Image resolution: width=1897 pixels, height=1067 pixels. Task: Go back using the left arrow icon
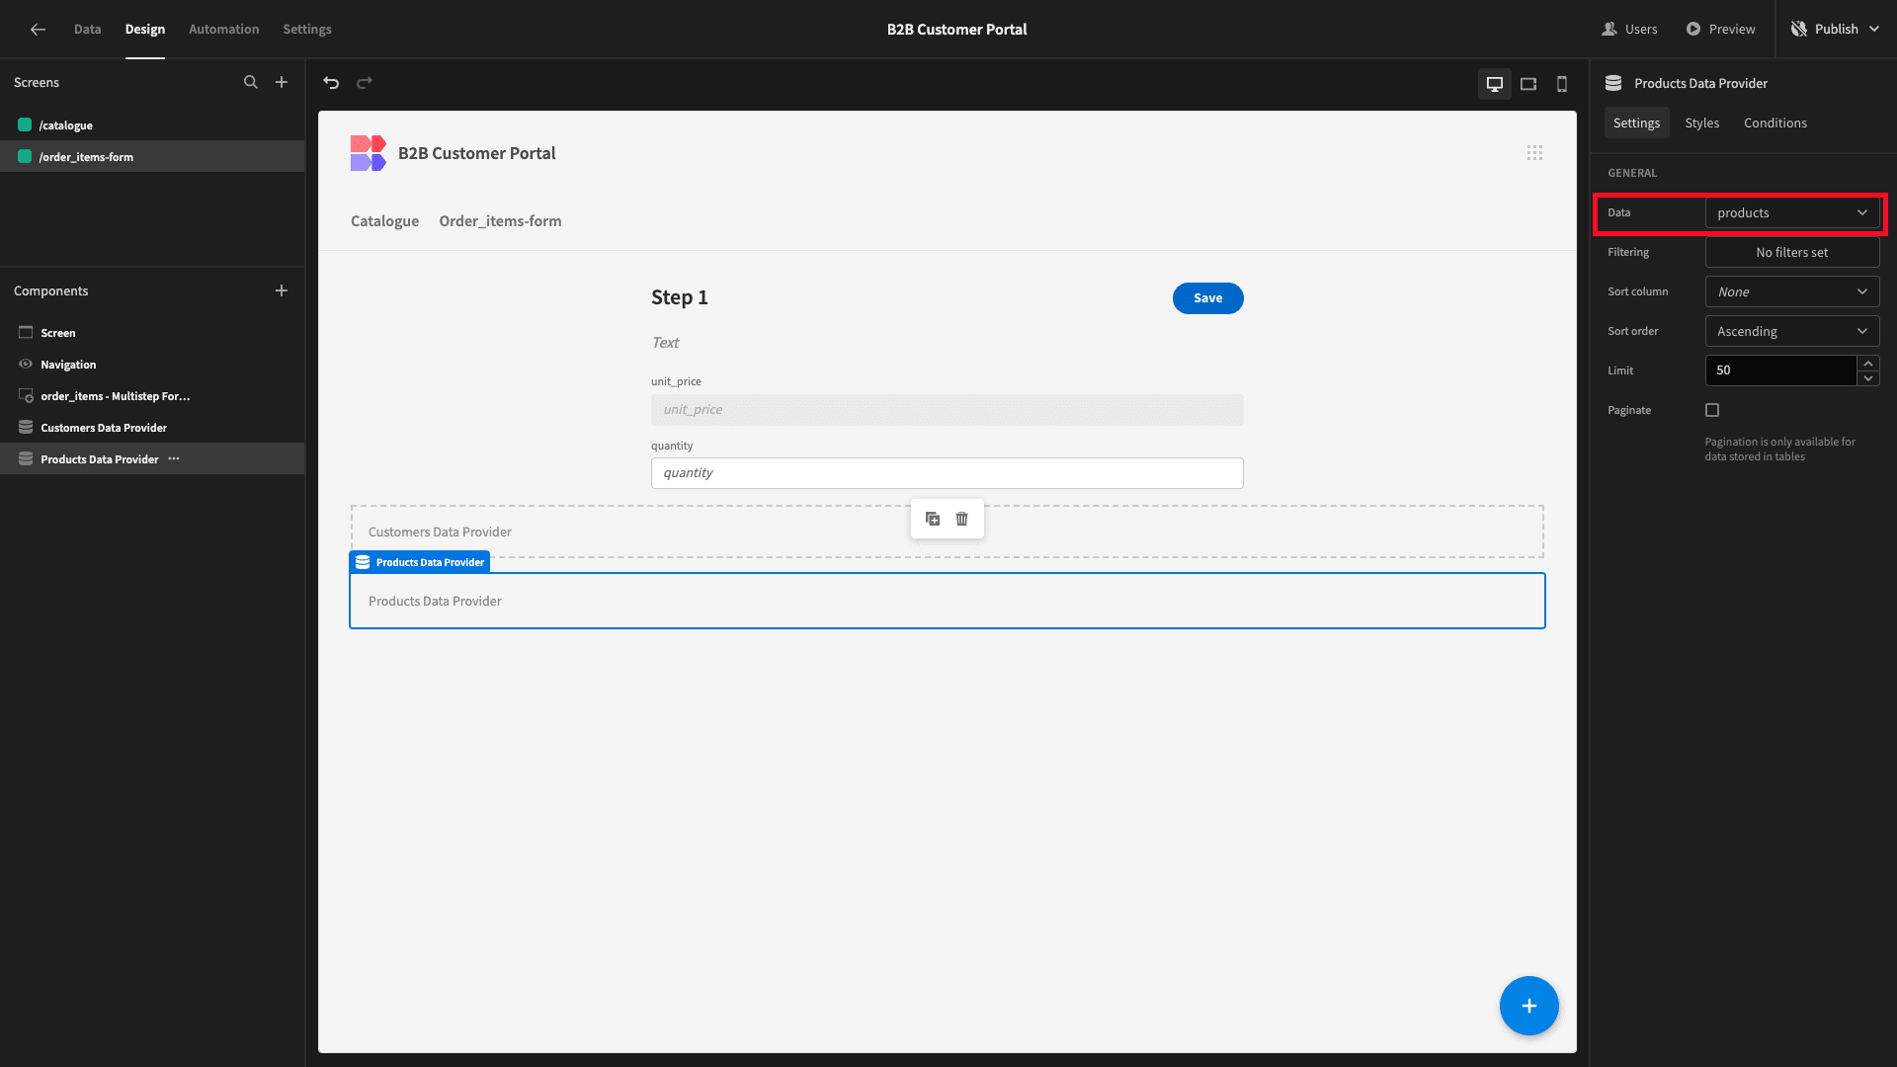point(38,29)
